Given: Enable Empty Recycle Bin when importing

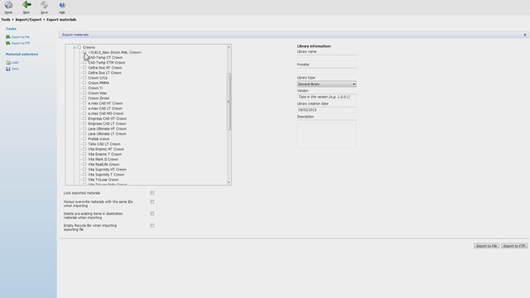Looking at the screenshot, I should click(x=152, y=225).
